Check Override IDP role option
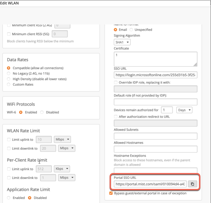The image size is (211, 203). tap(116, 82)
